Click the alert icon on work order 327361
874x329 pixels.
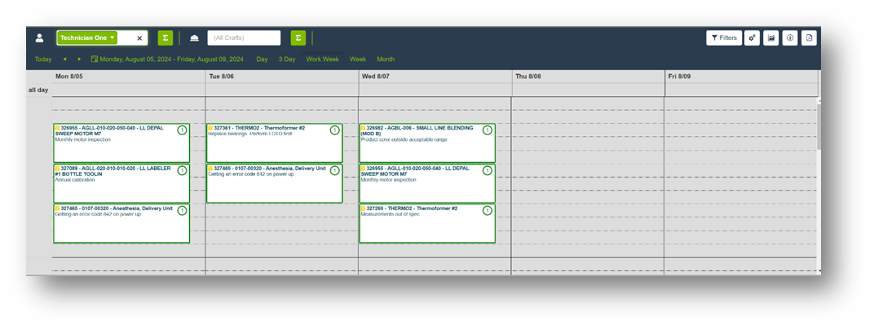[x=335, y=130]
